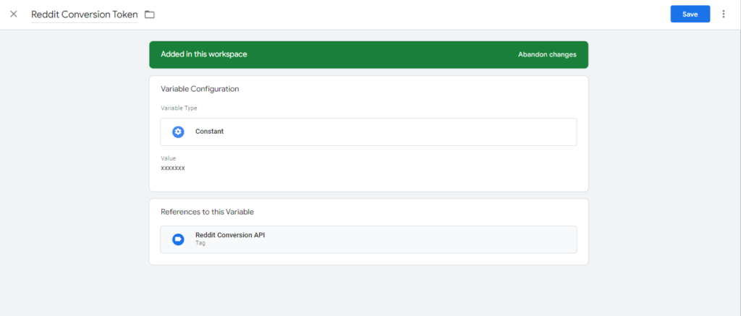The image size is (741, 316).
Task: Click the empty space right of Reddit Conversion API
Action: 420,239
